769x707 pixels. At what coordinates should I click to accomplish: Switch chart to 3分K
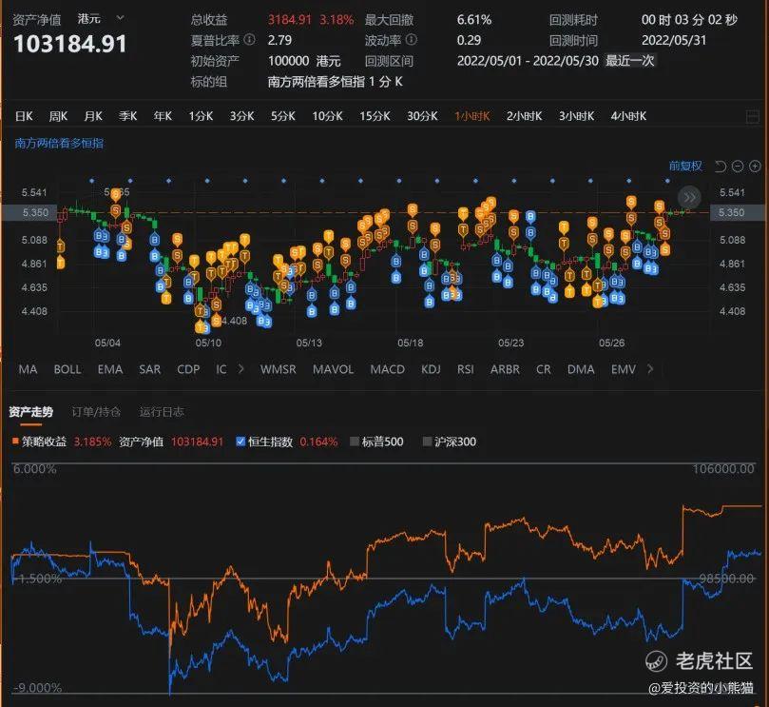point(242,116)
